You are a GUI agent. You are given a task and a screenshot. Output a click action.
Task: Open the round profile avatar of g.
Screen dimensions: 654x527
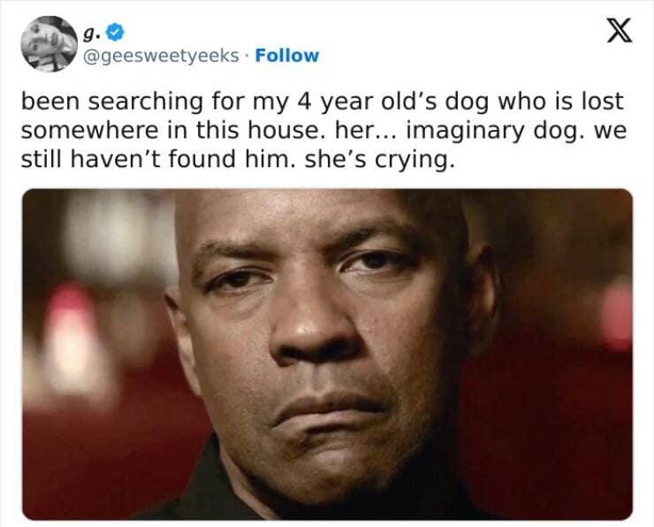(49, 44)
